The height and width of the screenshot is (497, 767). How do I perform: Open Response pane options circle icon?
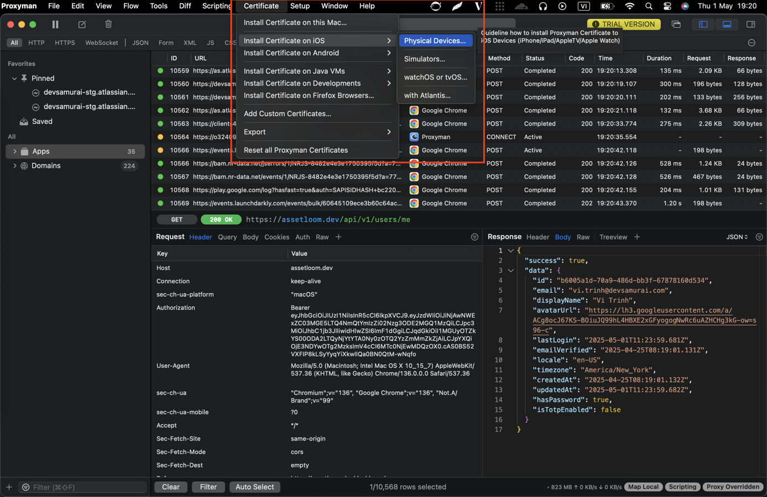tap(759, 237)
